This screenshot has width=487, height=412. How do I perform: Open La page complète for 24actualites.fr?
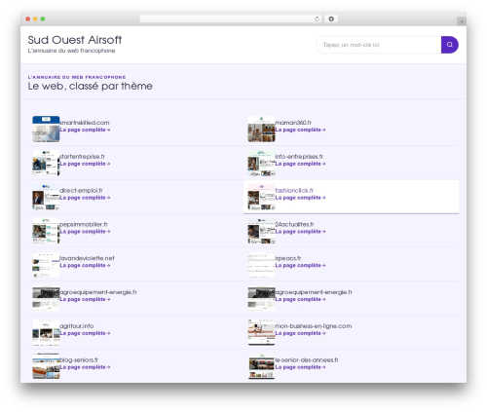point(300,232)
